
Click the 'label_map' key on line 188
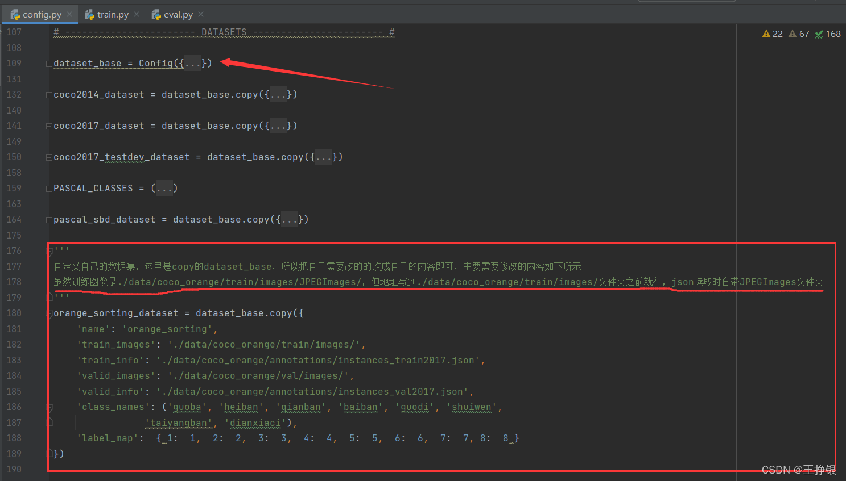[x=108, y=438]
